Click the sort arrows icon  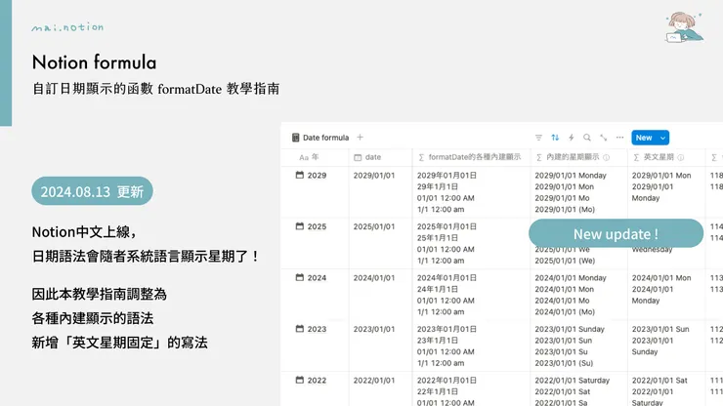click(x=555, y=138)
